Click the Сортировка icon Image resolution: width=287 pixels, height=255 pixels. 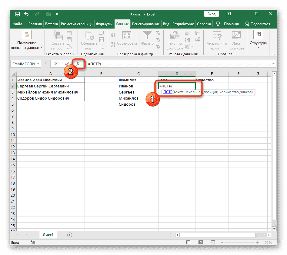[x=127, y=36]
